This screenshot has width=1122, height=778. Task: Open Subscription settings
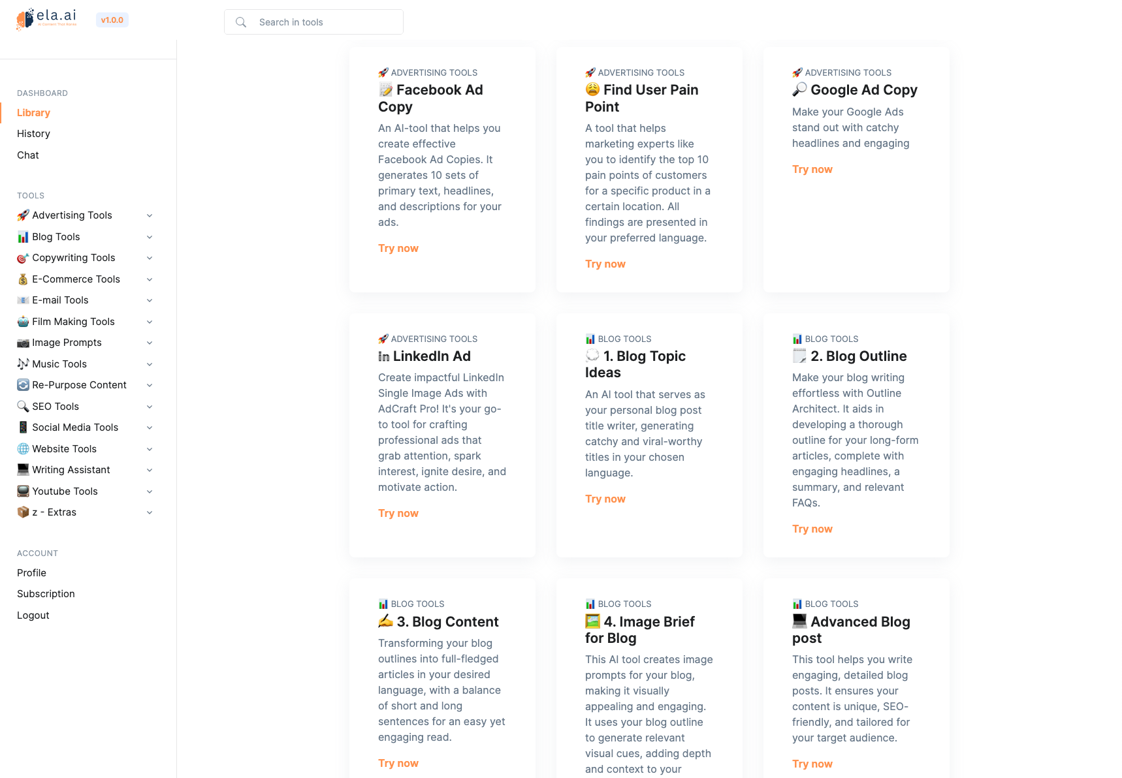pyautogui.click(x=46, y=594)
